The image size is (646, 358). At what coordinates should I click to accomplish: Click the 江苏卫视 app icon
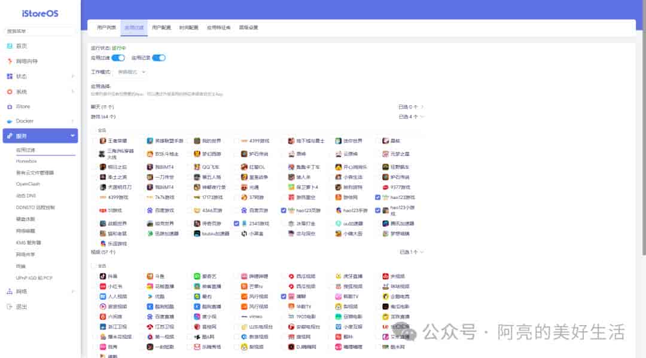150,327
